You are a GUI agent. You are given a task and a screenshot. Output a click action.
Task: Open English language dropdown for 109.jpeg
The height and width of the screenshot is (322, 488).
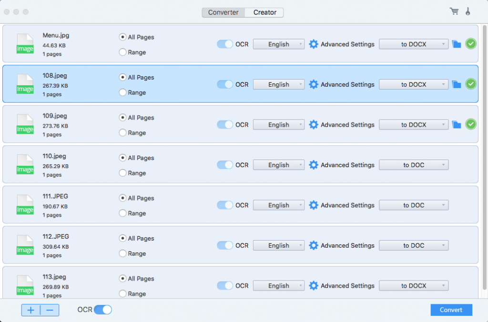279,125
